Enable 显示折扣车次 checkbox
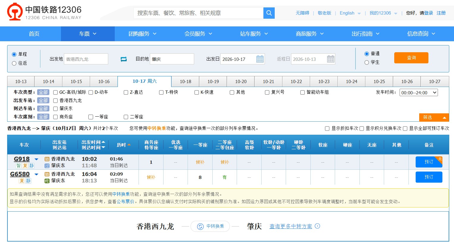Screen dimensions: 454x246 [x=327, y=128]
